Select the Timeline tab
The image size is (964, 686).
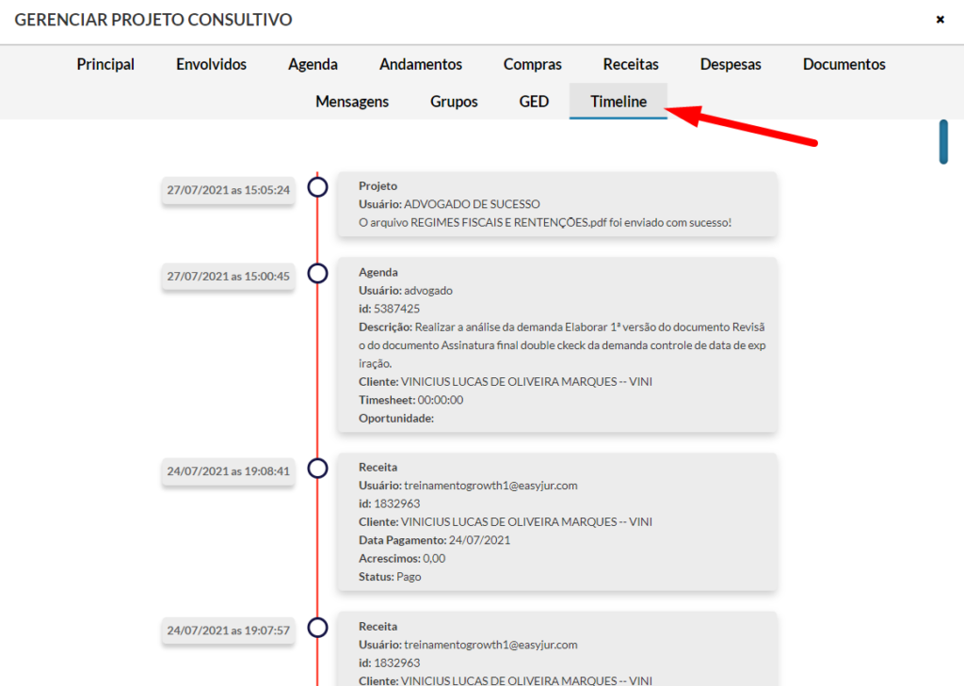click(618, 102)
